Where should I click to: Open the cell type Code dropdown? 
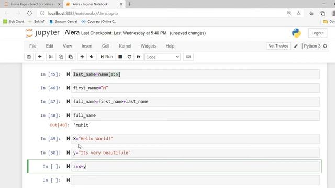point(162,57)
